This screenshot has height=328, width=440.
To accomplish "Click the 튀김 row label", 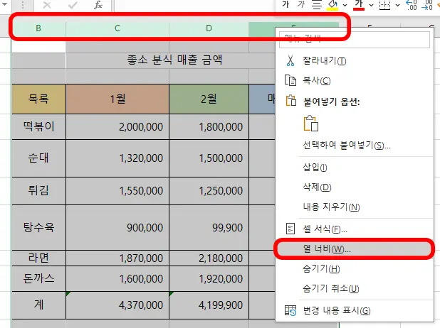I will 38,190.
